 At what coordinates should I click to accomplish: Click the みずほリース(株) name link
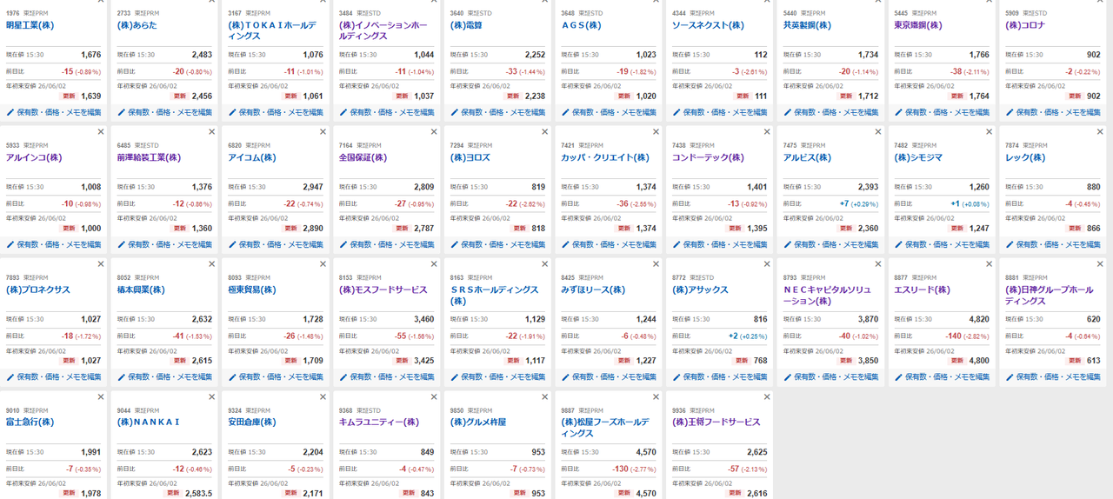coord(593,289)
